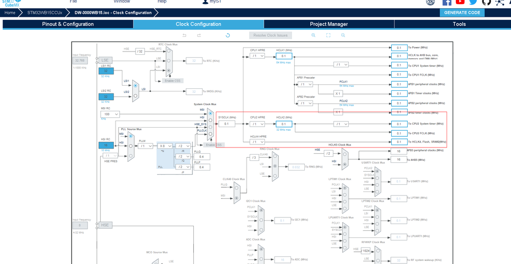
Task: Select LSI in RTC Clock Mux
Action: (x=168, y=70)
